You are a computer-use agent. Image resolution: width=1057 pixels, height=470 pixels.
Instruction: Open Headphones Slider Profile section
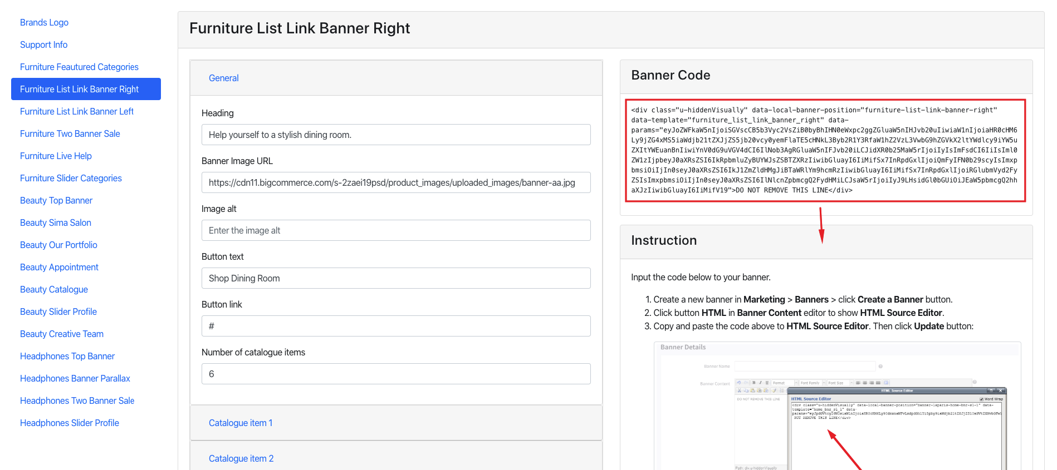70,423
